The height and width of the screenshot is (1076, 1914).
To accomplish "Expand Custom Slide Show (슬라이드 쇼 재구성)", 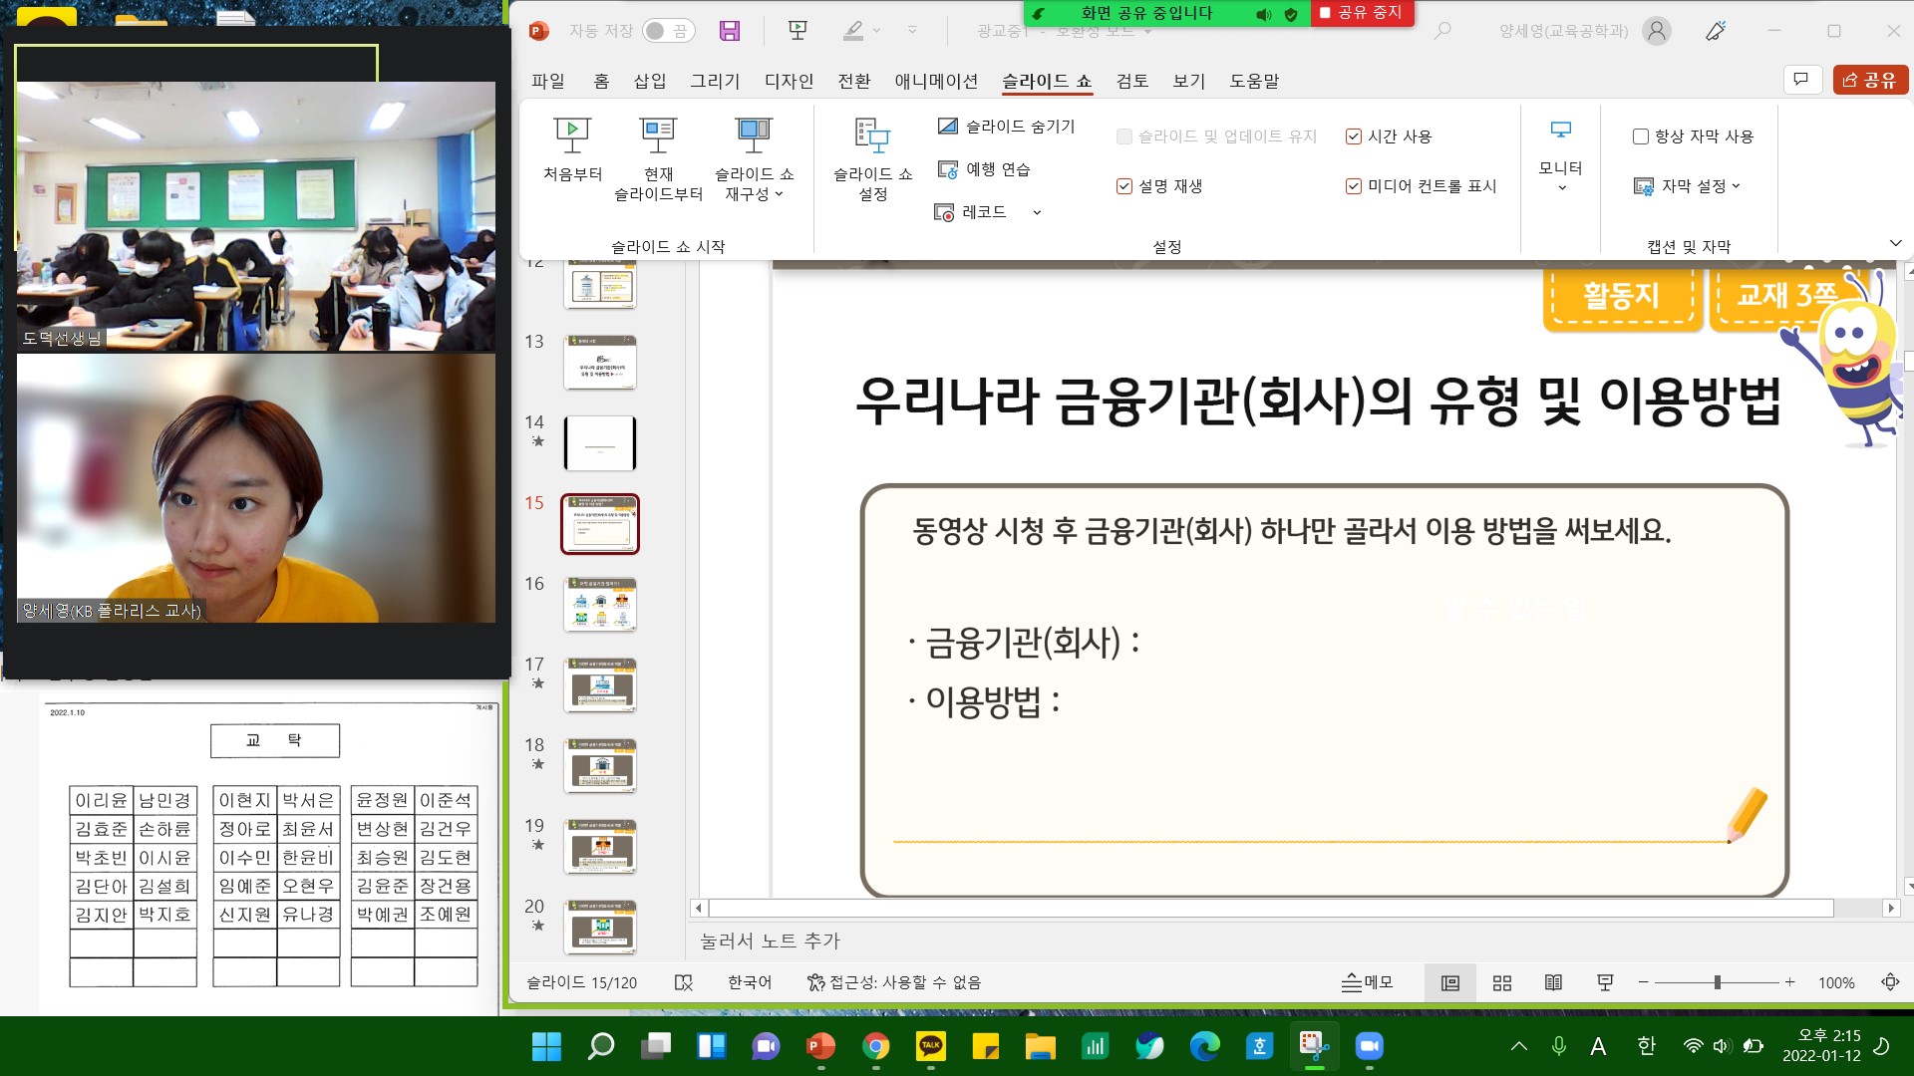I will click(754, 157).
